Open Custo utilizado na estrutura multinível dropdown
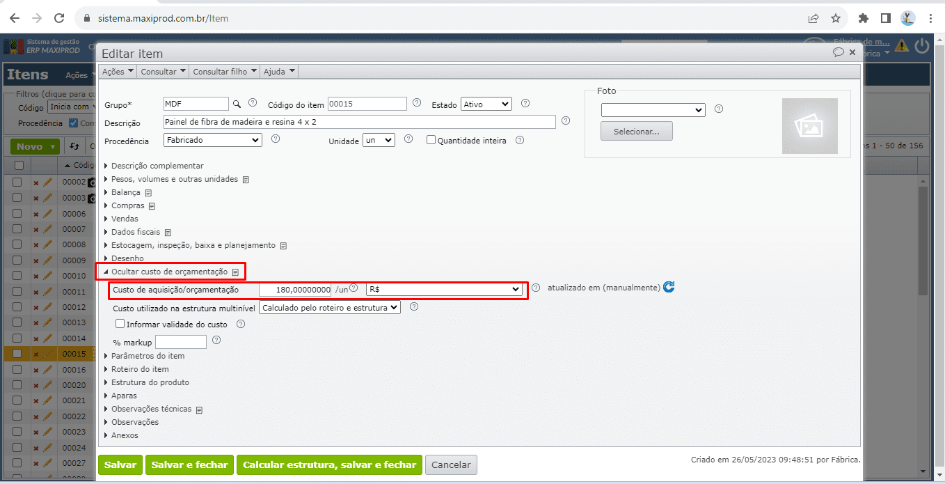The height and width of the screenshot is (484, 945). tap(330, 307)
